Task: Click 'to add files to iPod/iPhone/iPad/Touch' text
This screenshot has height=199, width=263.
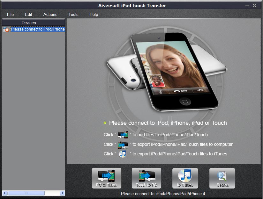Action: 170,135
